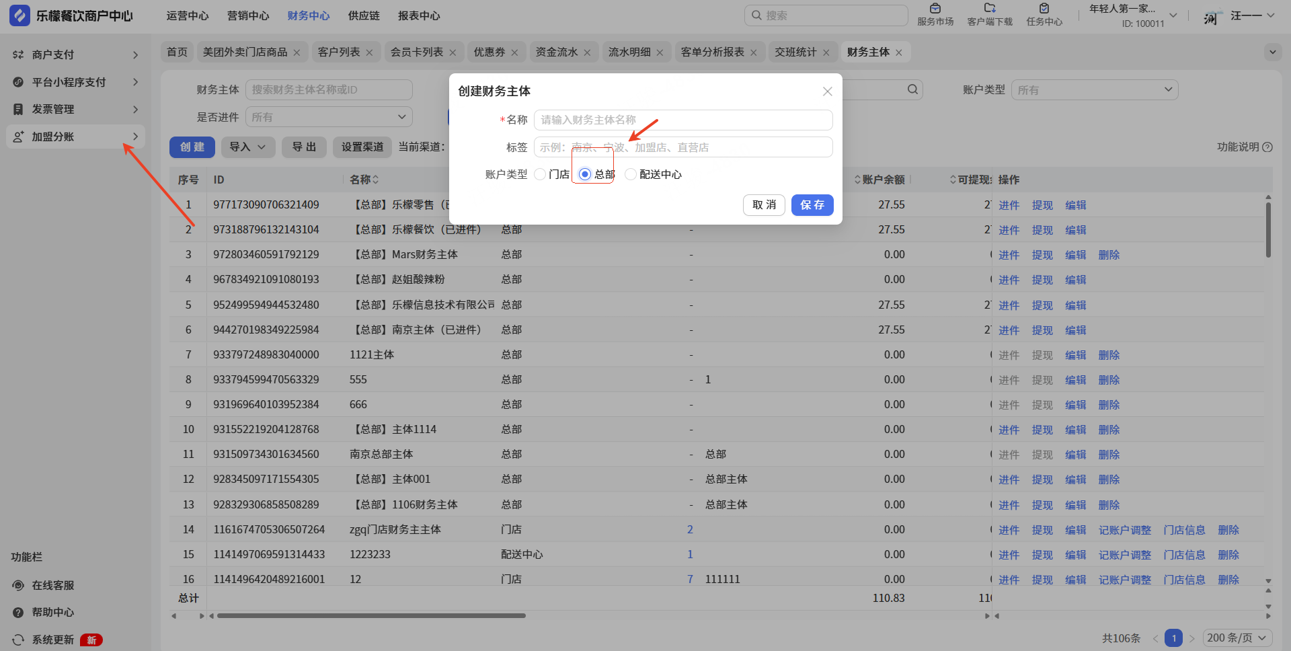Close the 美团外卖门店商品 tab
1291x651 pixels.
pyautogui.click(x=297, y=52)
